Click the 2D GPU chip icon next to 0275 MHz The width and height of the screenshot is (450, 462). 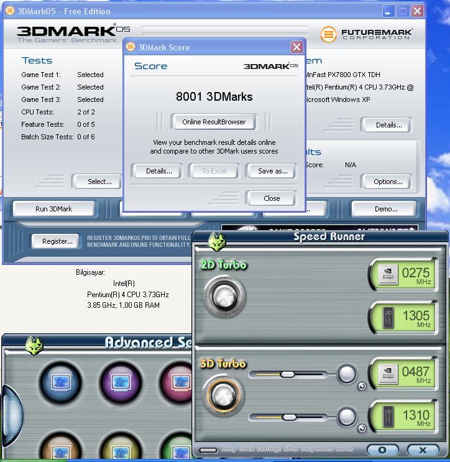coord(388,275)
